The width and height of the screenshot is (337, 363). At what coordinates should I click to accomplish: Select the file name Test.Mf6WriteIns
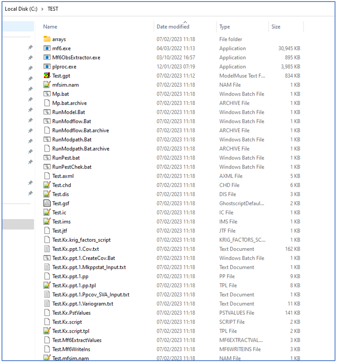click(71, 349)
